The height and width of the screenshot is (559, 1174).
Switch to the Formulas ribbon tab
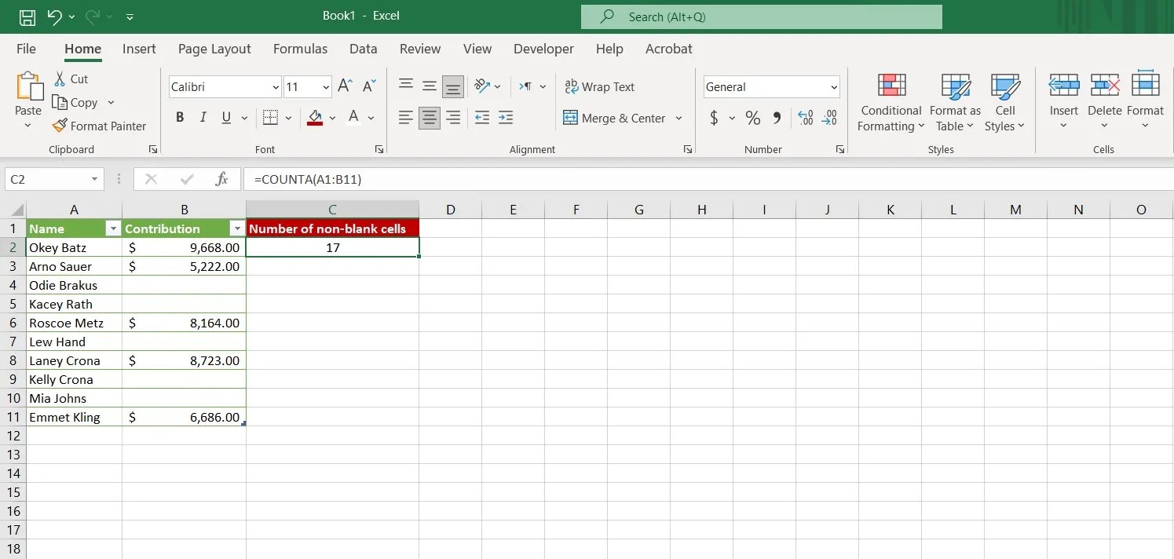click(x=300, y=49)
